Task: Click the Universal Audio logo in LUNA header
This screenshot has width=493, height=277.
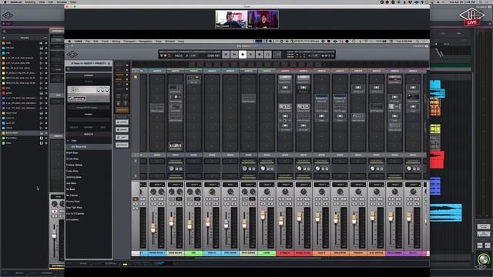Action: point(72,55)
